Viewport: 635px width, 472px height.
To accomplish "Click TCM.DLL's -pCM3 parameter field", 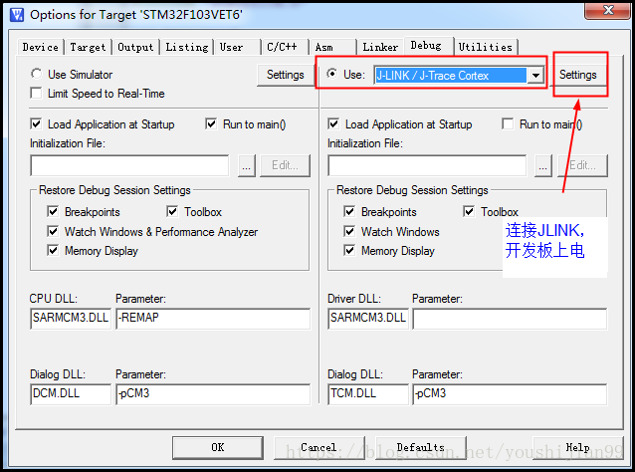I will click(510, 393).
